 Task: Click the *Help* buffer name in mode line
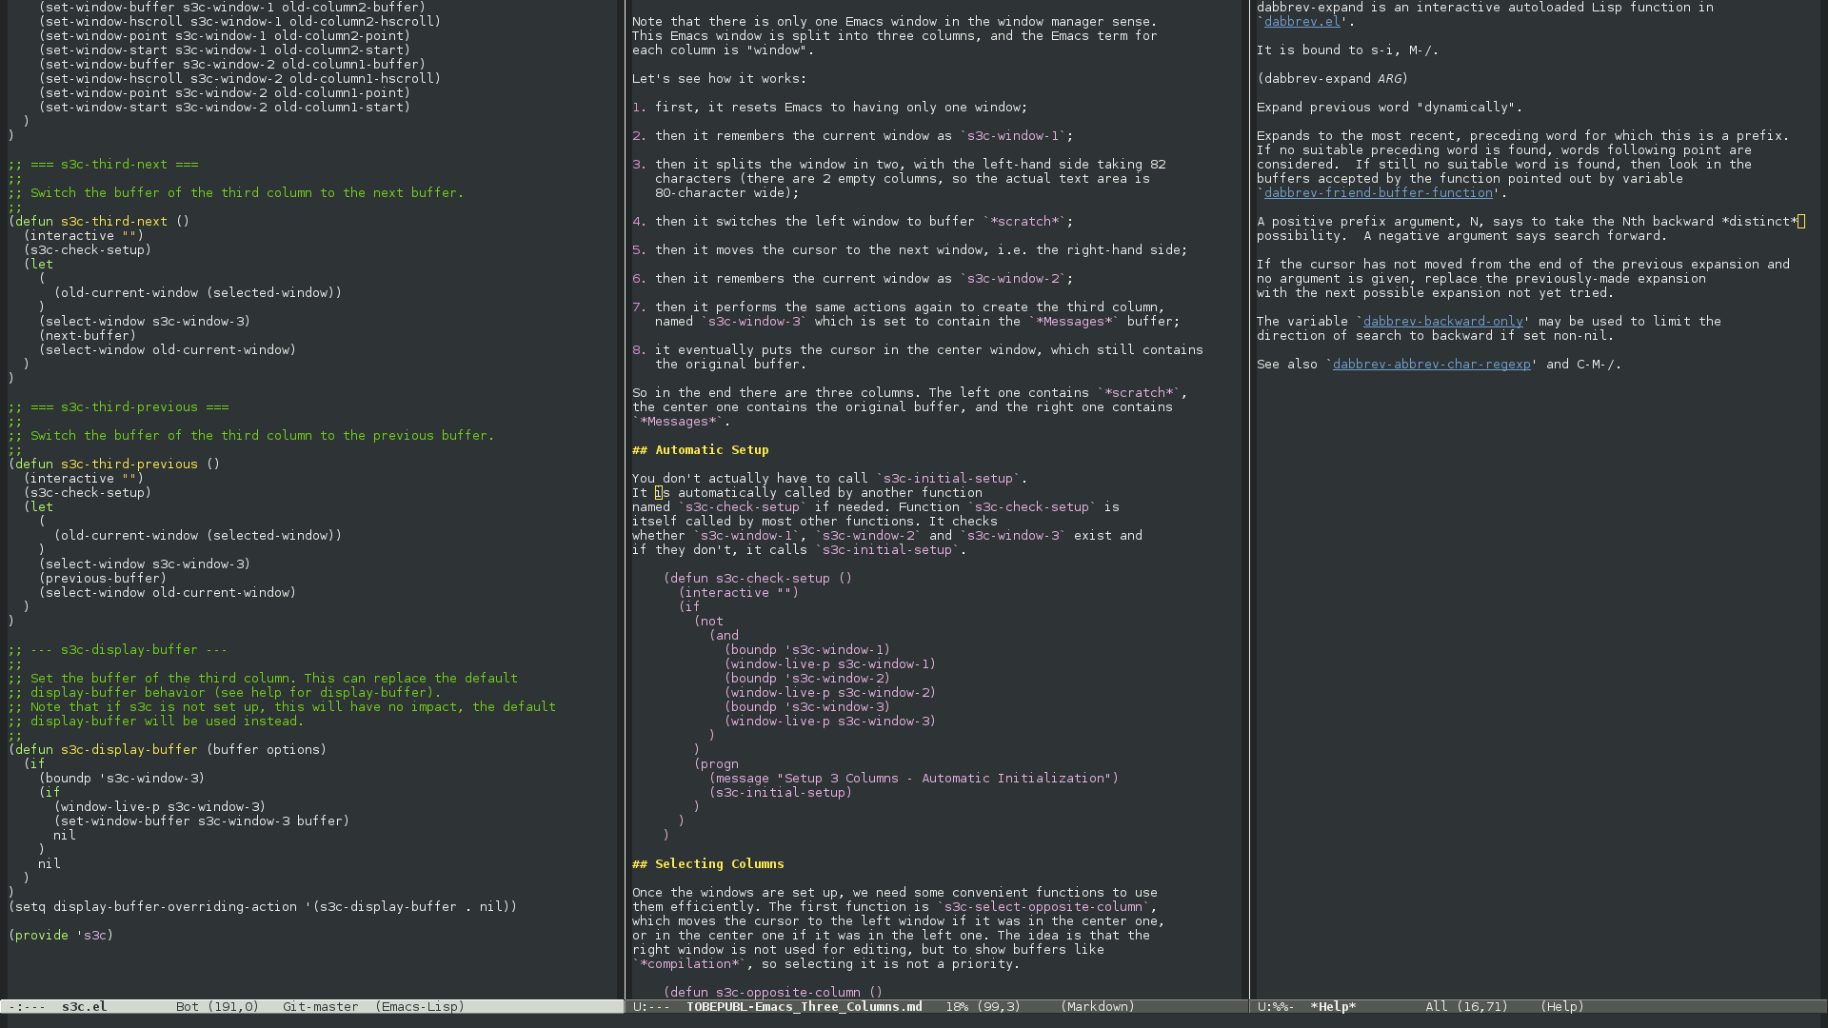(1333, 1007)
